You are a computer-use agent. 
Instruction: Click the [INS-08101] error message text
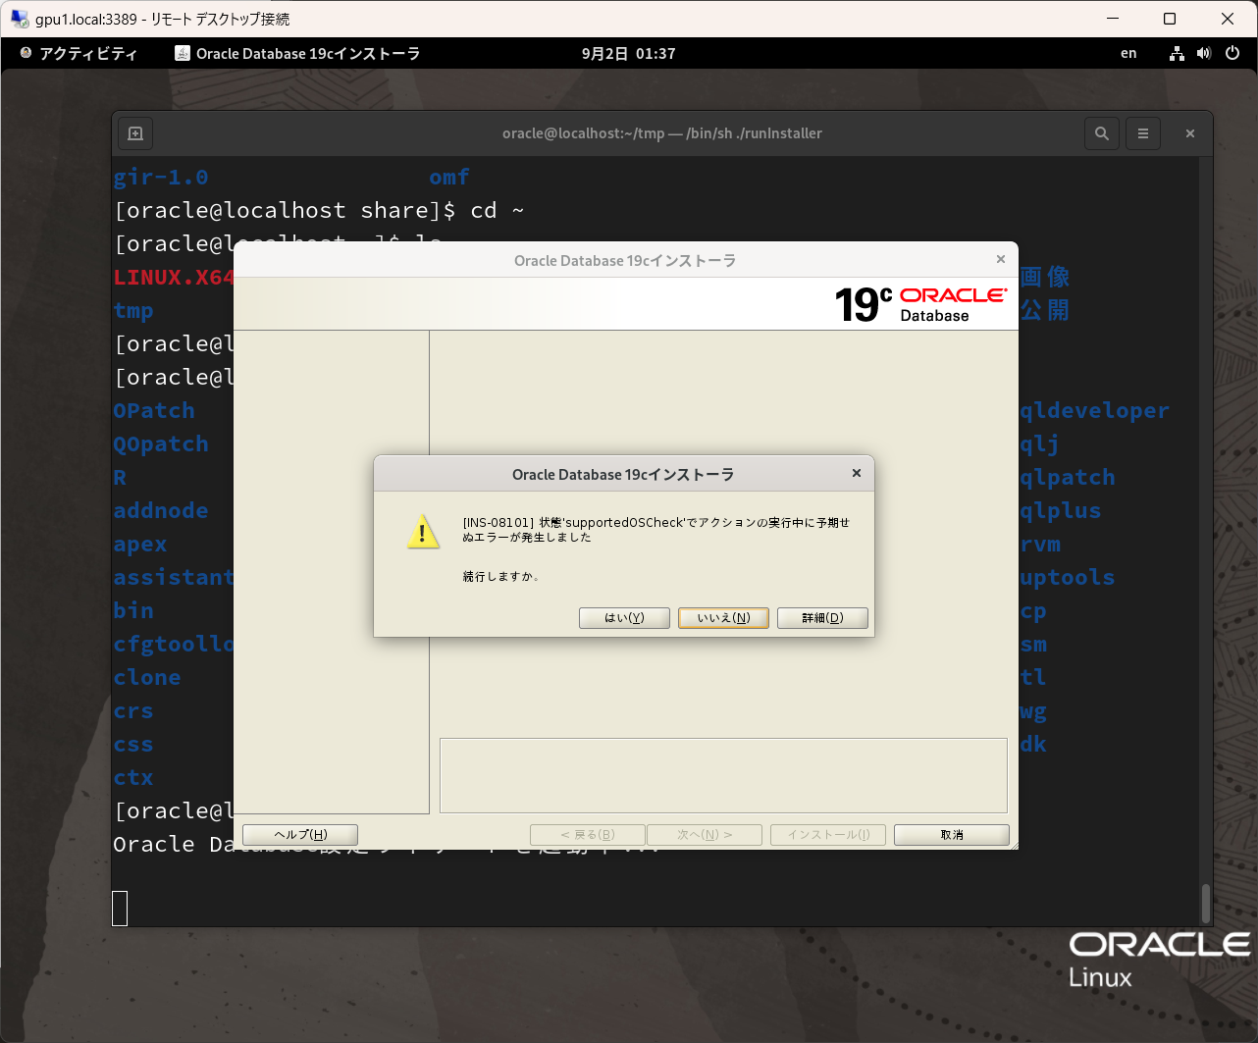click(x=656, y=530)
